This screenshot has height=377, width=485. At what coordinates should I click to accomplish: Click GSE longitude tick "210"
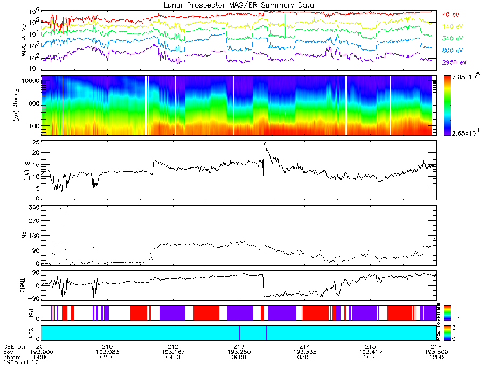pyautogui.click(x=107, y=347)
